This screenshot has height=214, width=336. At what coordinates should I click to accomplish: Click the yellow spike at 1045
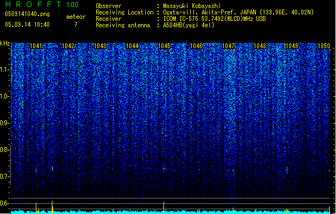[x=164, y=208]
